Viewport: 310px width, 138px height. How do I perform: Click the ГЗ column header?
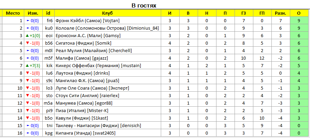[x=243, y=13]
